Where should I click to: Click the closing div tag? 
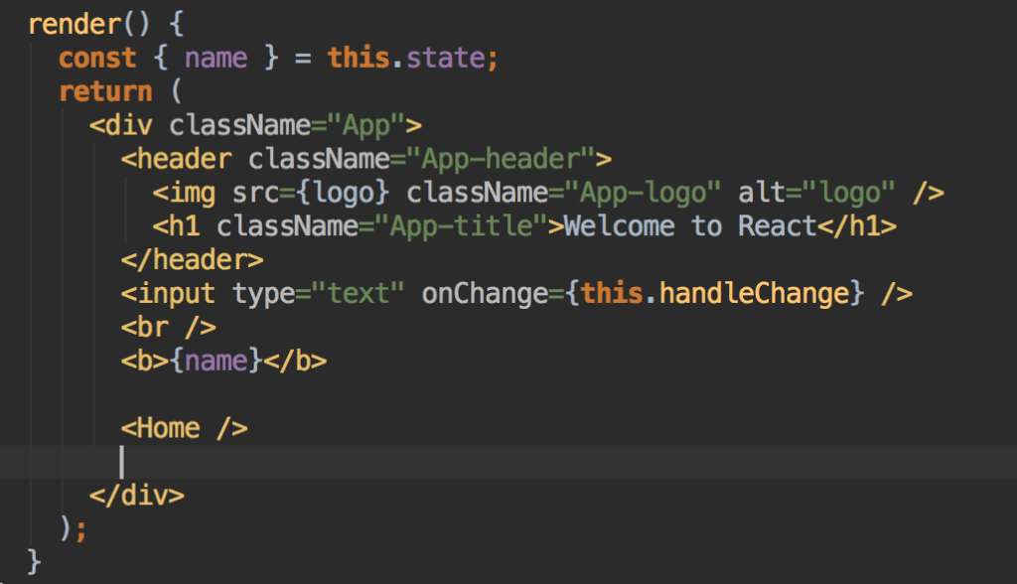point(138,495)
